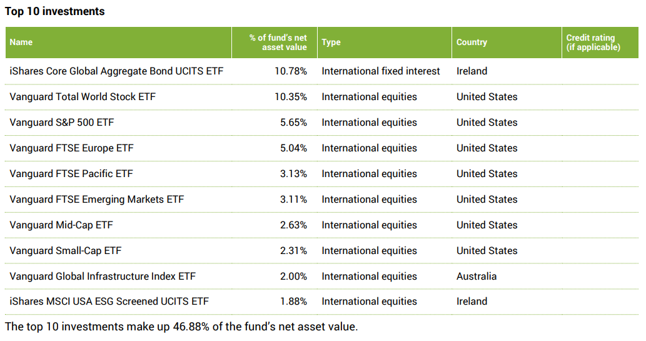Select the Vanguard Total World Stock ETF row name

click(83, 96)
